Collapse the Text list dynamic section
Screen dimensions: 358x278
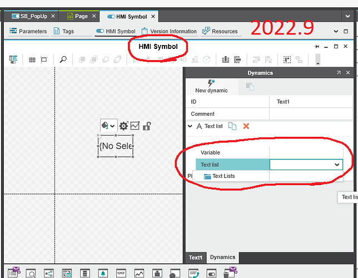190,126
